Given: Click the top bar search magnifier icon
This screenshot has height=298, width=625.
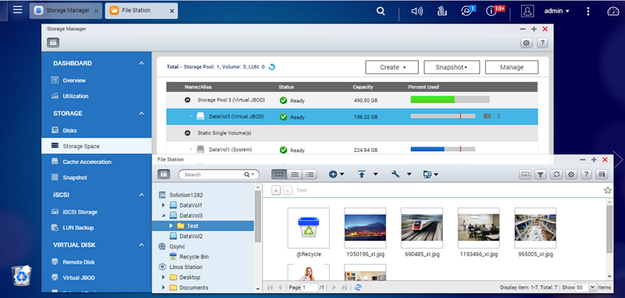Looking at the screenshot, I should pos(380,11).
